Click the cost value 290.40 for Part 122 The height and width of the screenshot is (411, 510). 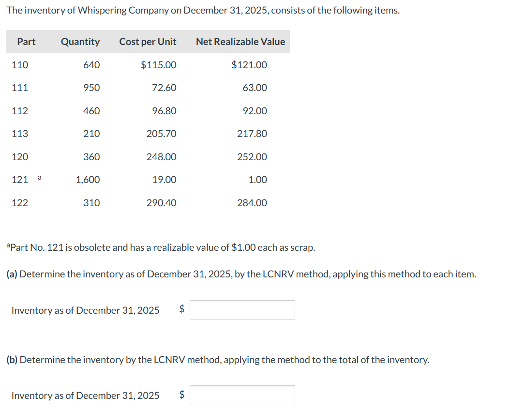click(161, 203)
